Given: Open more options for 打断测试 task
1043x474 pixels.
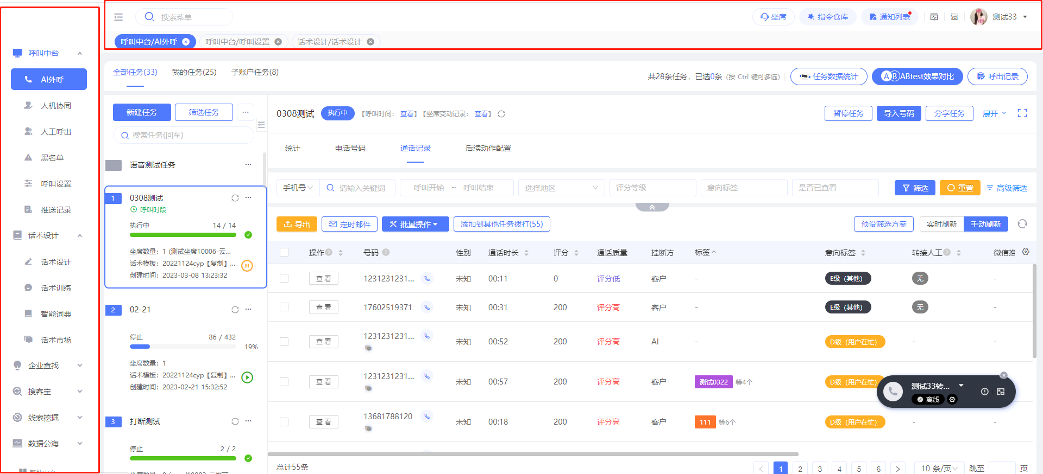Looking at the screenshot, I should click(x=248, y=421).
